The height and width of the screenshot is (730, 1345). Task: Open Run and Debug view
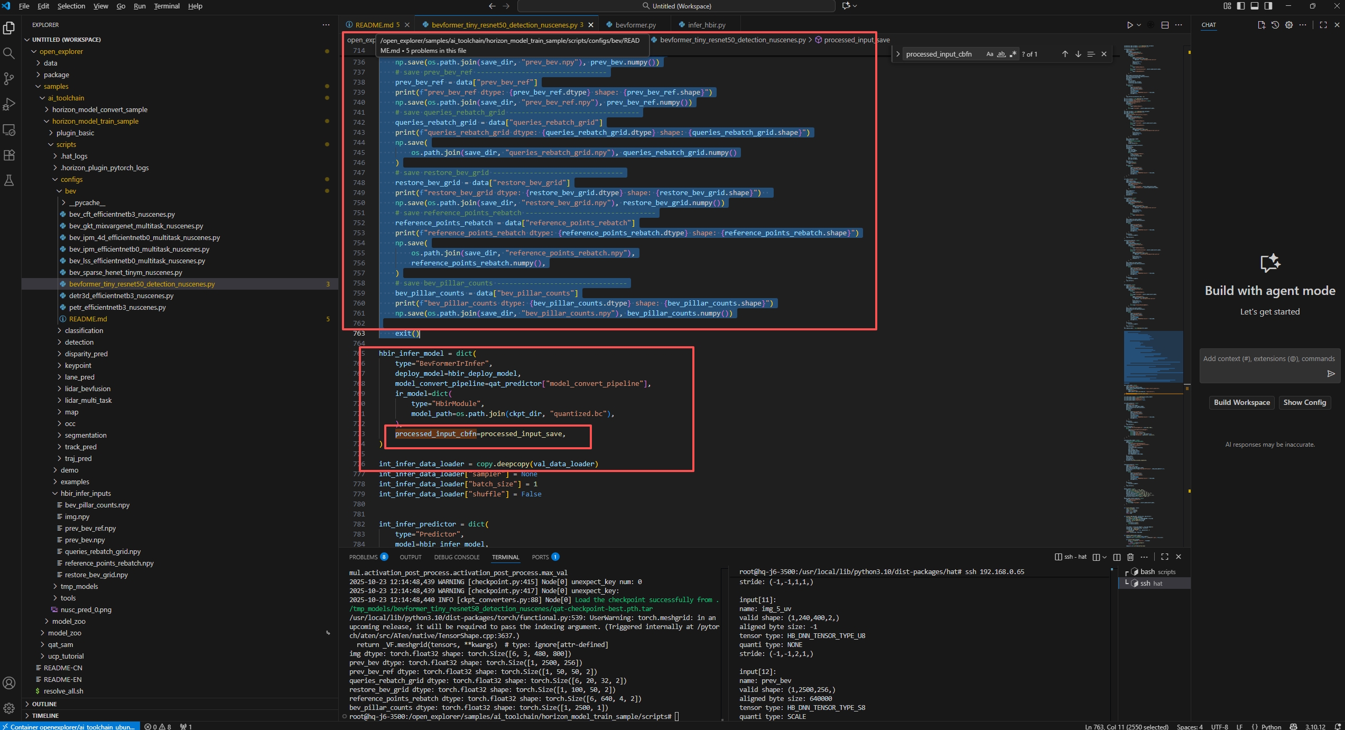[x=9, y=104]
